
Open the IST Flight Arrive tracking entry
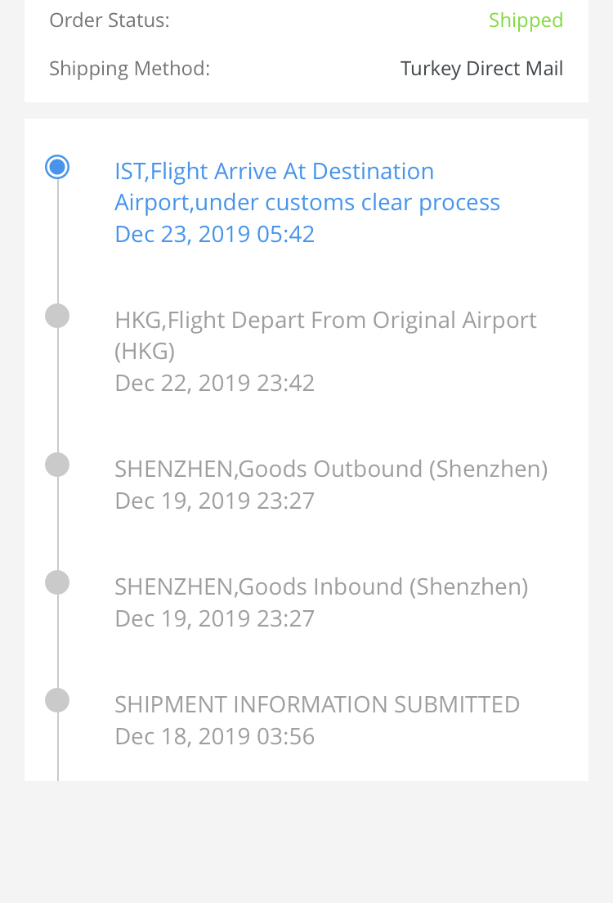coord(306,186)
